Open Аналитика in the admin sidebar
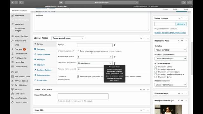 pyautogui.click(x=19, y=16)
